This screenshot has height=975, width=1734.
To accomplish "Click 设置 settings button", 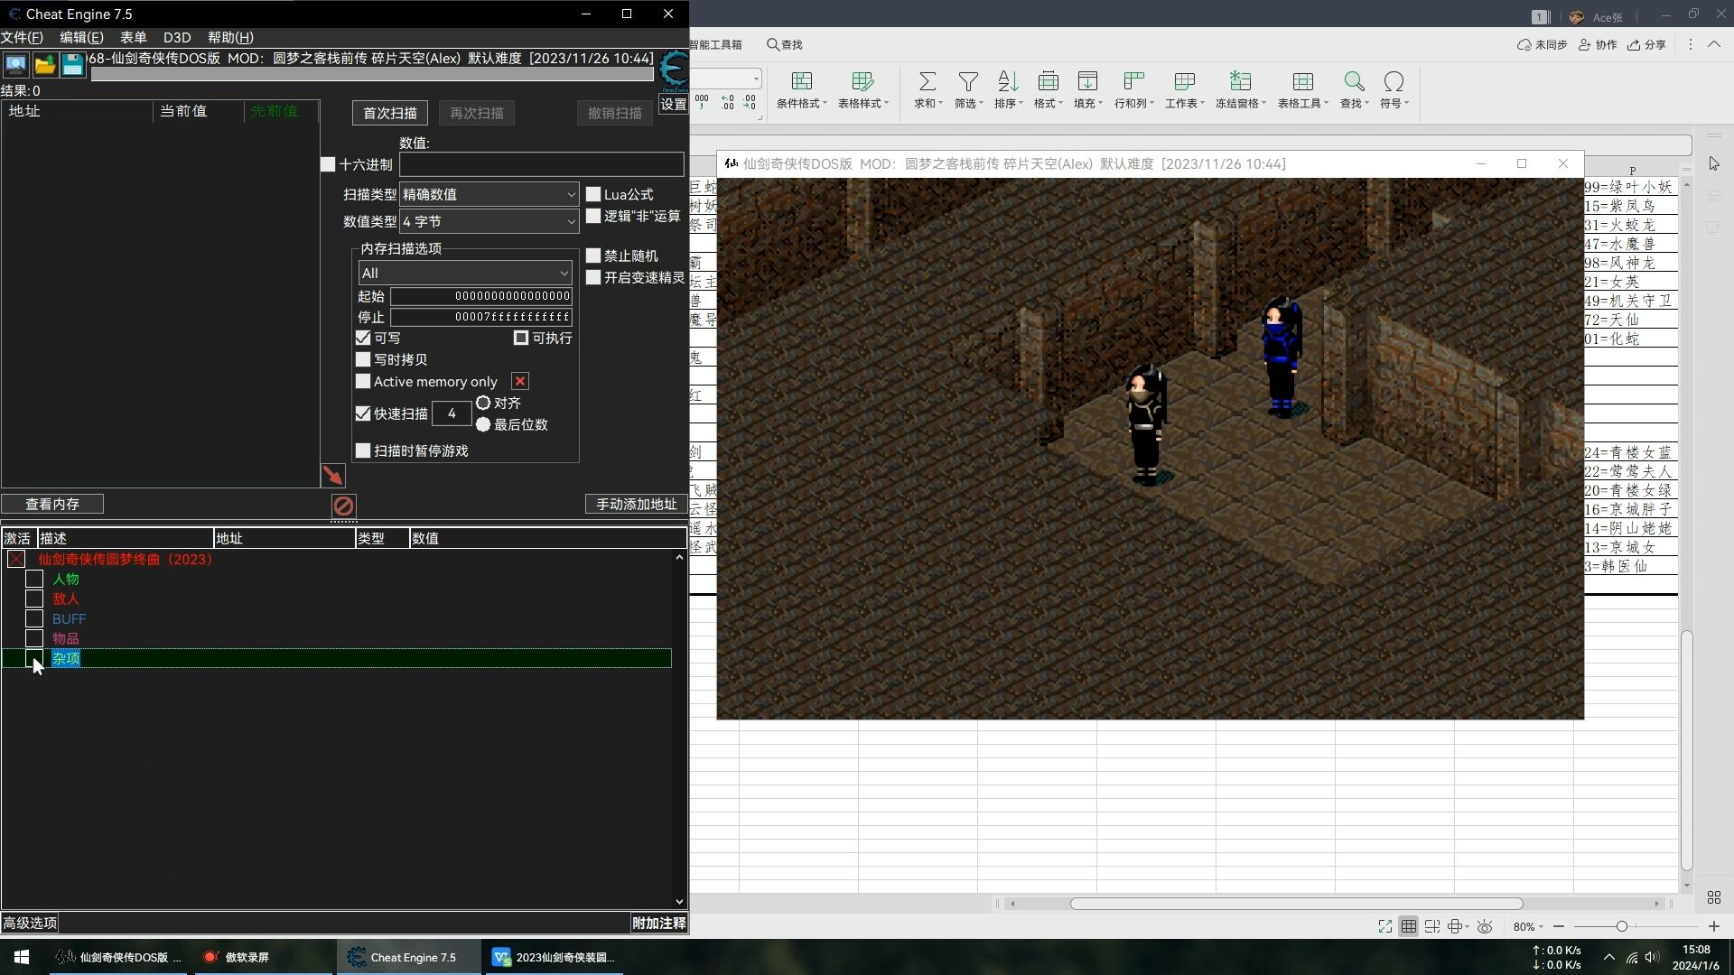I will (x=674, y=104).
